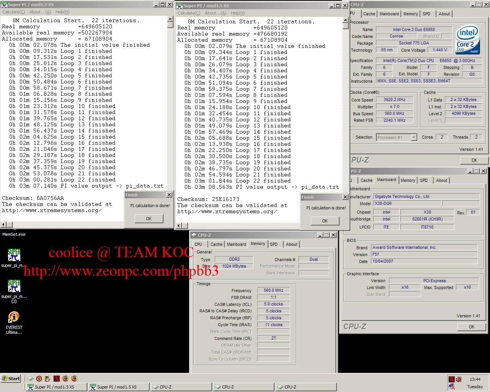This screenshot has width=490, height=392.
Task: Click the right Super PI title bar icon
Action: point(179,5)
